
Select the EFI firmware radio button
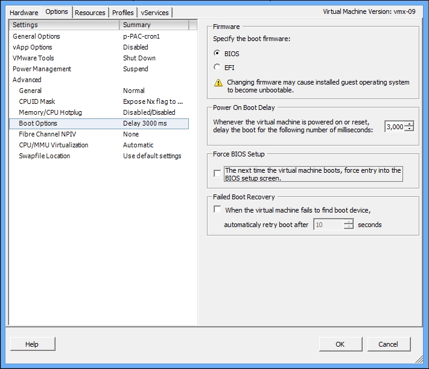pos(217,67)
